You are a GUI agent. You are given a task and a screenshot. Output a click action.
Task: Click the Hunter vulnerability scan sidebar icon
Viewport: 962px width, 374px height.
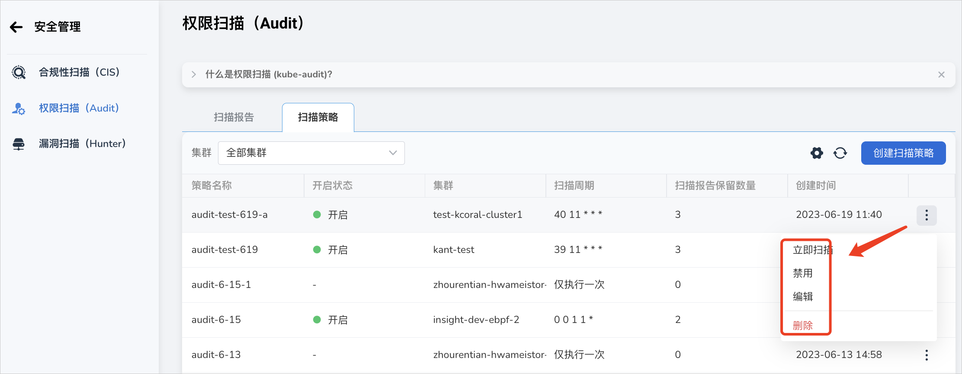point(19,144)
